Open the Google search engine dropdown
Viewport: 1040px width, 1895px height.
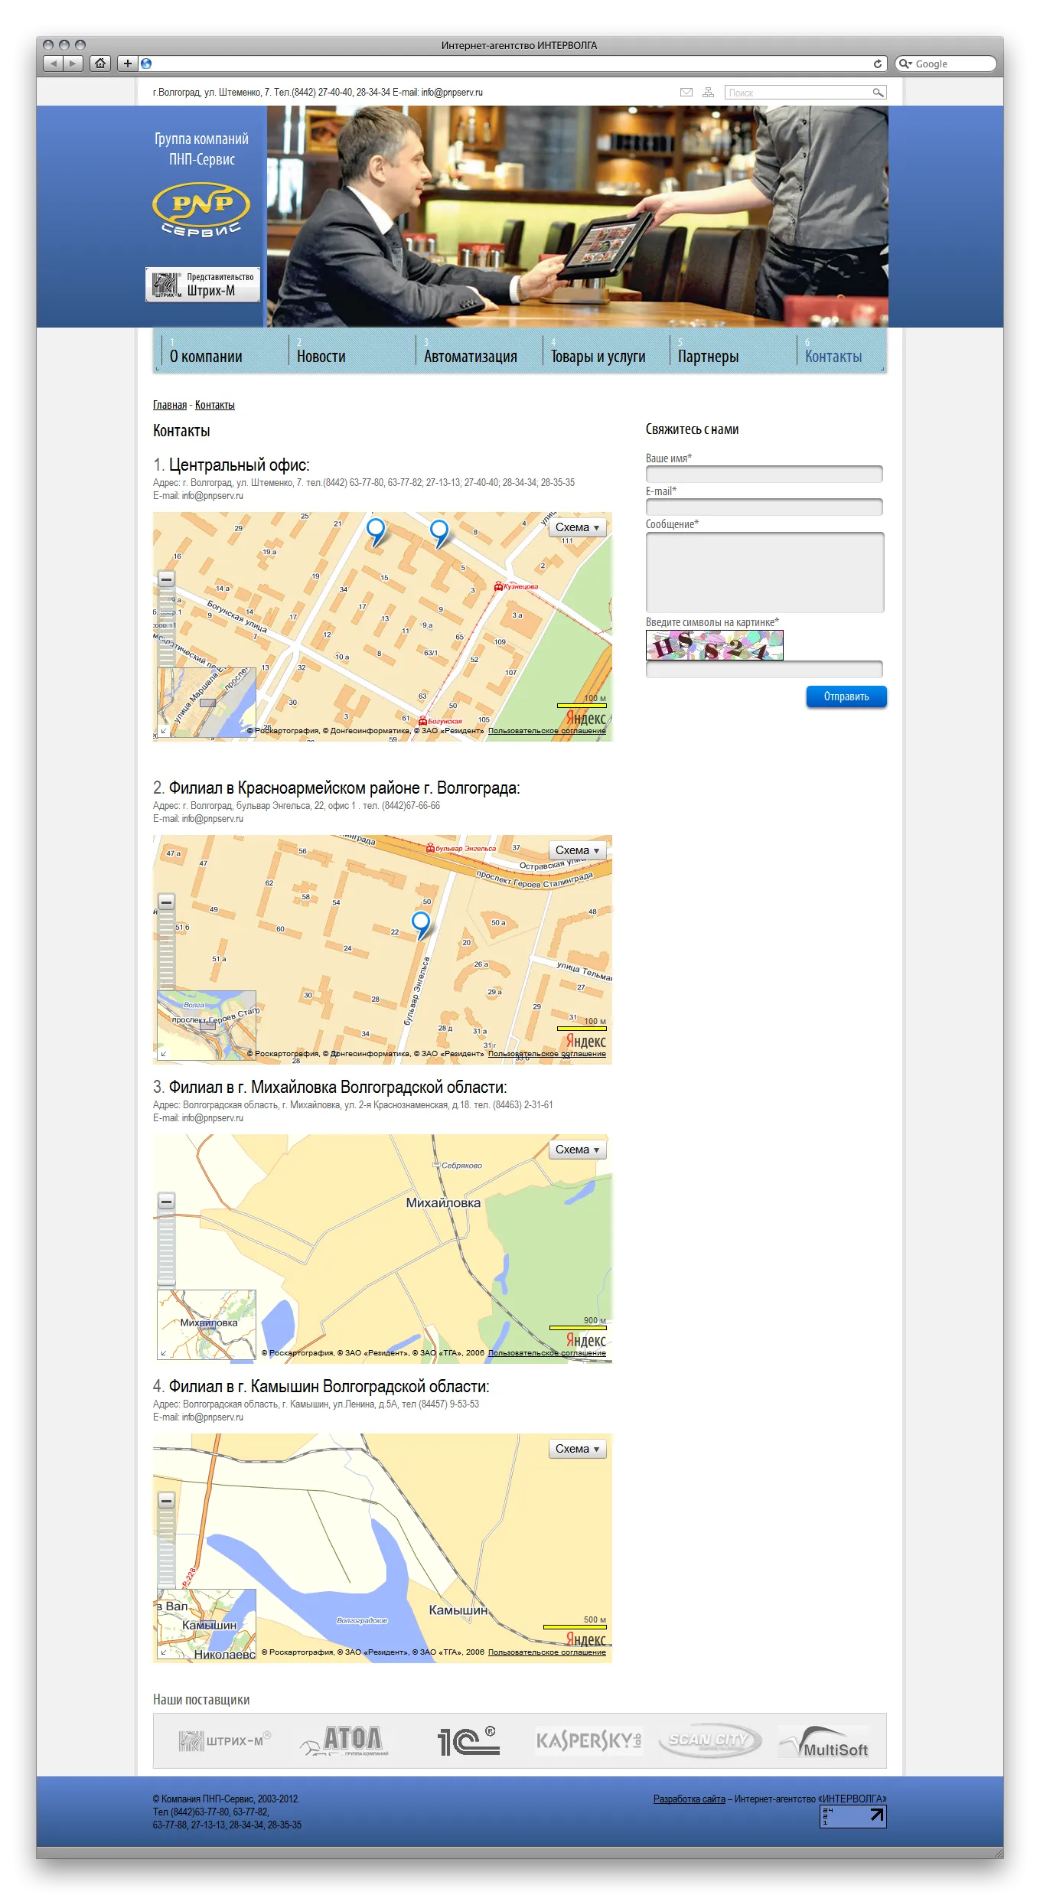pyautogui.click(x=906, y=64)
